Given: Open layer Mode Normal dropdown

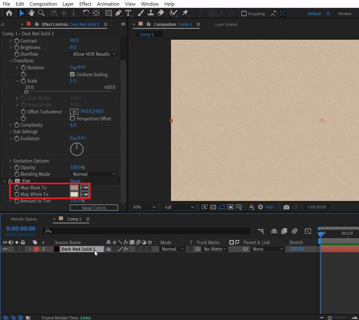Looking at the screenshot, I should click(173, 249).
